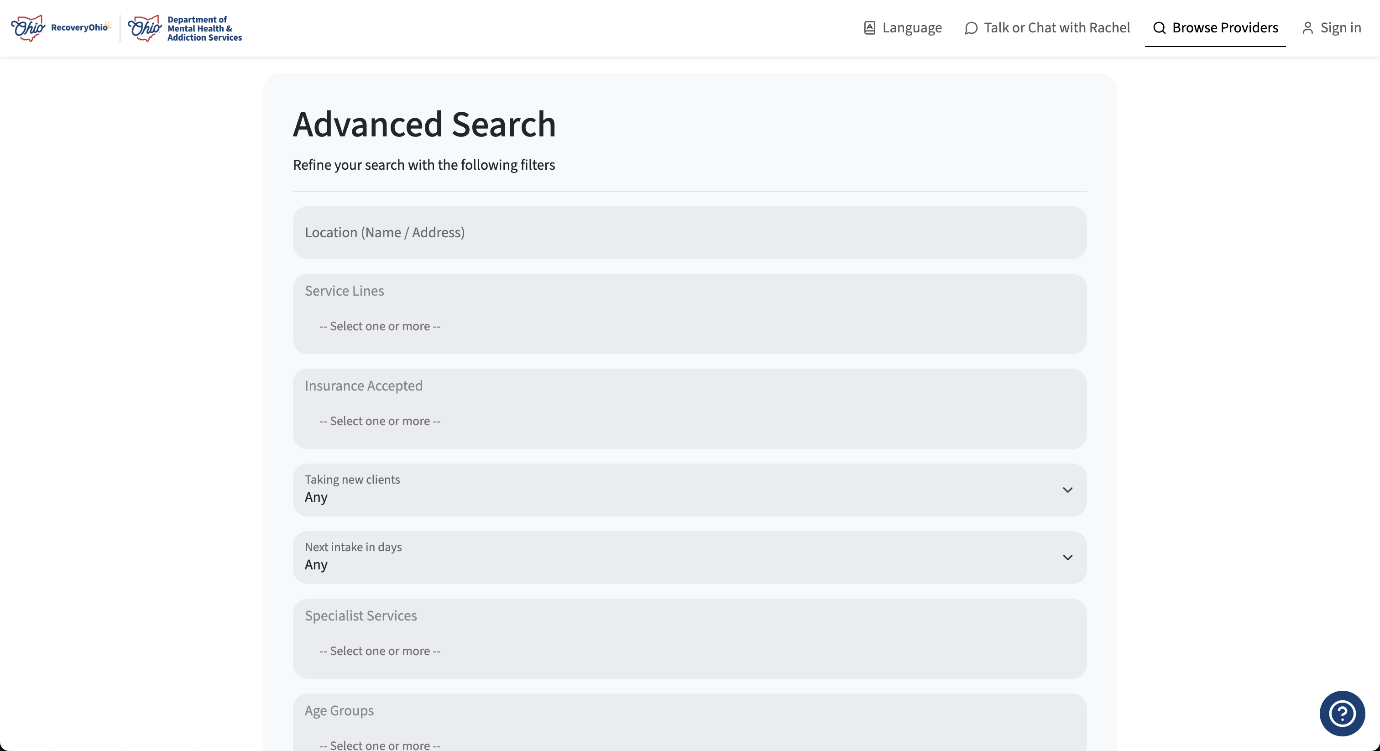1380x751 pixels.
Task: Open the Taking new clients dropdown
Action: 689,490
